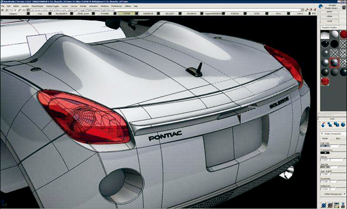Screen dimensions: 347x209
Task: Open the File menu
Action: point(3,6)
